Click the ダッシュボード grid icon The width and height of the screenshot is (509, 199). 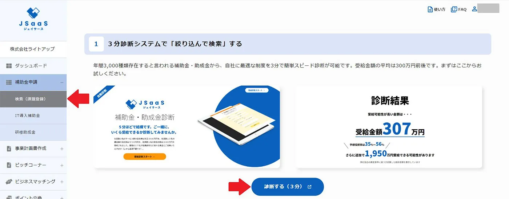(x=9, y=66)
